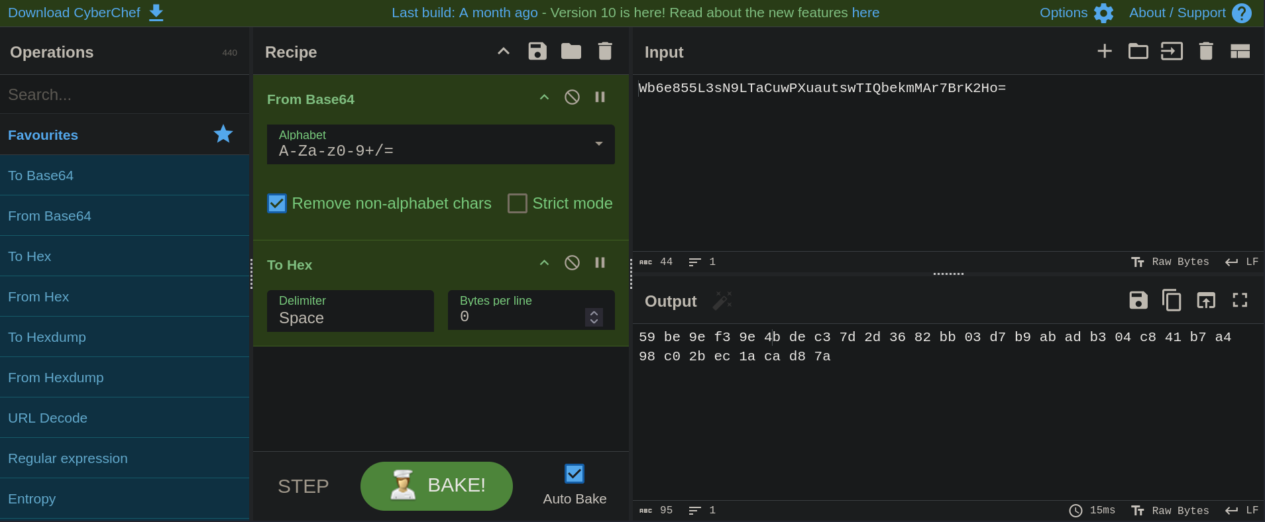The width and height of the screenshot is (1265, 522).
Task: Click the hex output text
Action: (x=935, y=346)
